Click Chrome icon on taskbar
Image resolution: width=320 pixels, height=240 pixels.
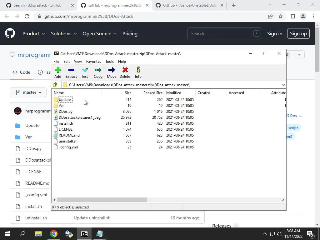point(54,234)
